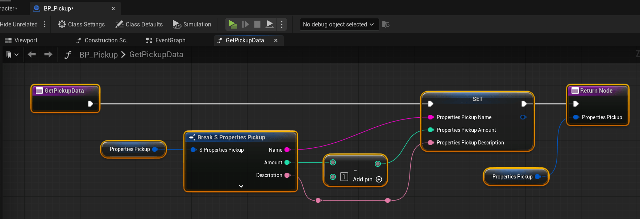Close the GetPickupData tab

coord(276,40)
